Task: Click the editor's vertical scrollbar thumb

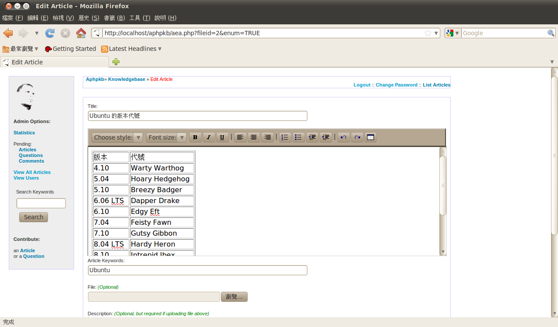Action: click(x=443, y=185)
